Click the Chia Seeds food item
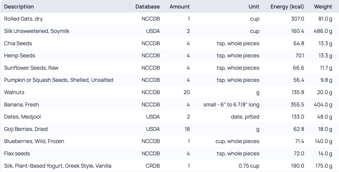The image size is (339, 172). (18, 43)
